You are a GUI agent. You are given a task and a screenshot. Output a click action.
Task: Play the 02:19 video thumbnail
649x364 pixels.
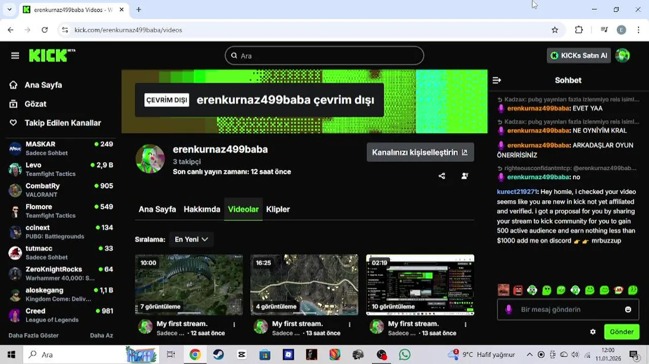(x=420, y=285)
